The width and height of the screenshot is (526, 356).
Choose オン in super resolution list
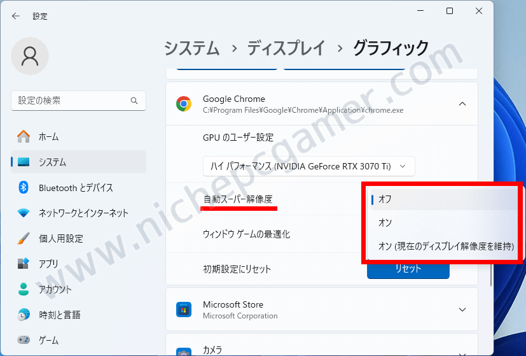(443, 222)
